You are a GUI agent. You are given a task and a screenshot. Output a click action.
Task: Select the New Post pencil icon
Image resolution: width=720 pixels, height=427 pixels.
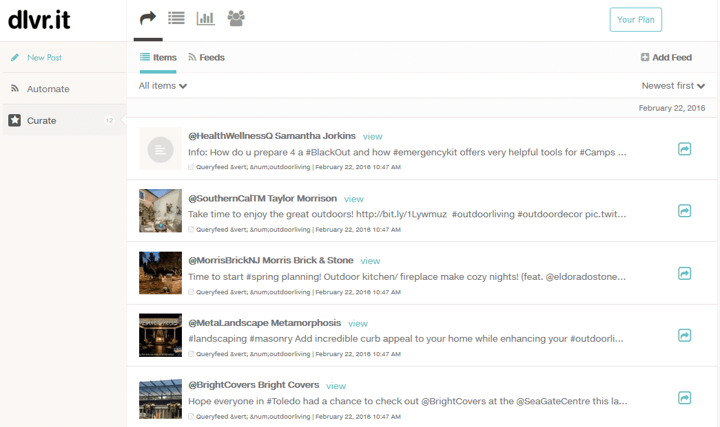(14, 57)
